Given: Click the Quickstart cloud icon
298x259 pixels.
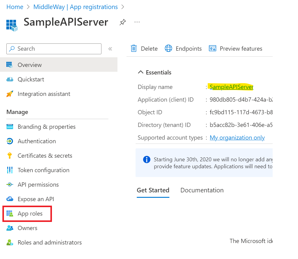Looking at the screenshot, I should (x=10, y=79).
